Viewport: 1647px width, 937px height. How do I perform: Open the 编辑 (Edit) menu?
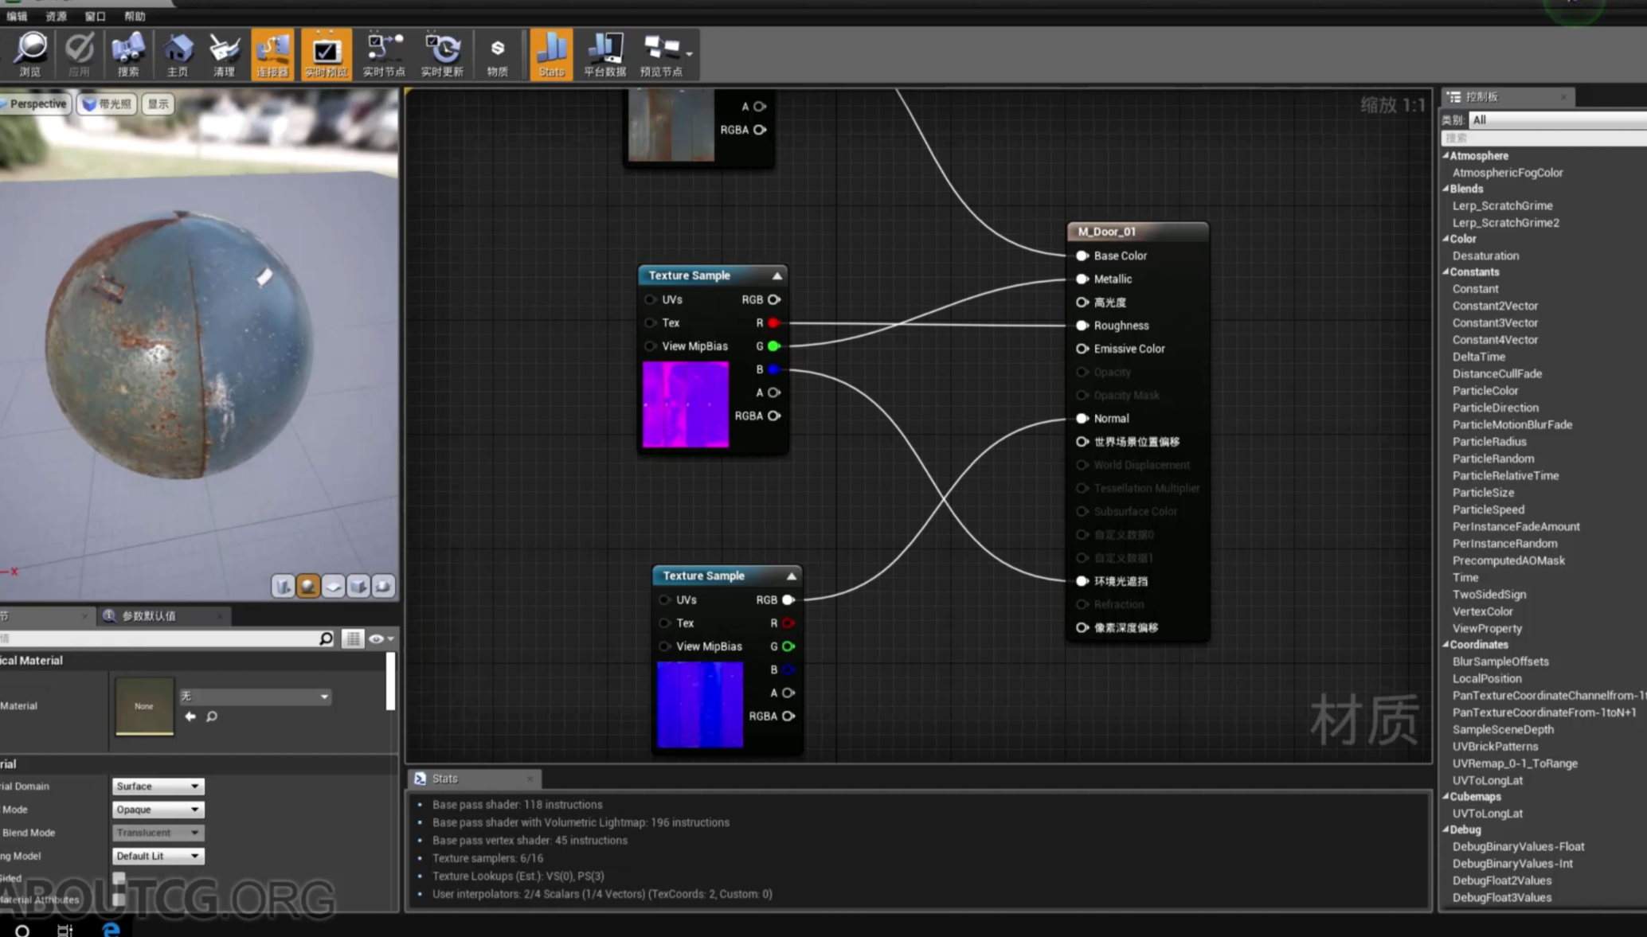coord(18,15)
